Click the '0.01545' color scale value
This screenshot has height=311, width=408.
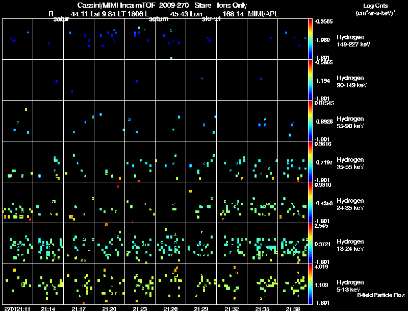[x=324, y=103]
